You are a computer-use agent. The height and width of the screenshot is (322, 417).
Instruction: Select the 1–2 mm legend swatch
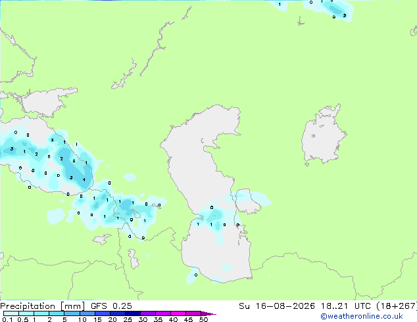tap(41, 313)
